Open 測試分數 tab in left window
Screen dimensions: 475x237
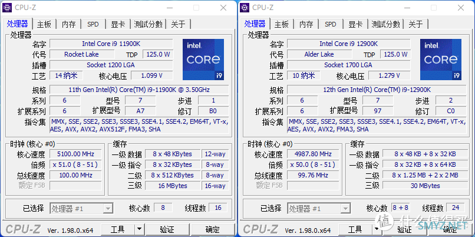tap(149, 24)
